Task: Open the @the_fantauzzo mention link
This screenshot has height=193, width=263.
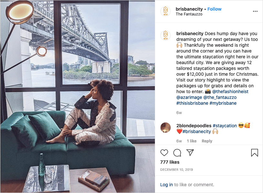Action: 220,97
